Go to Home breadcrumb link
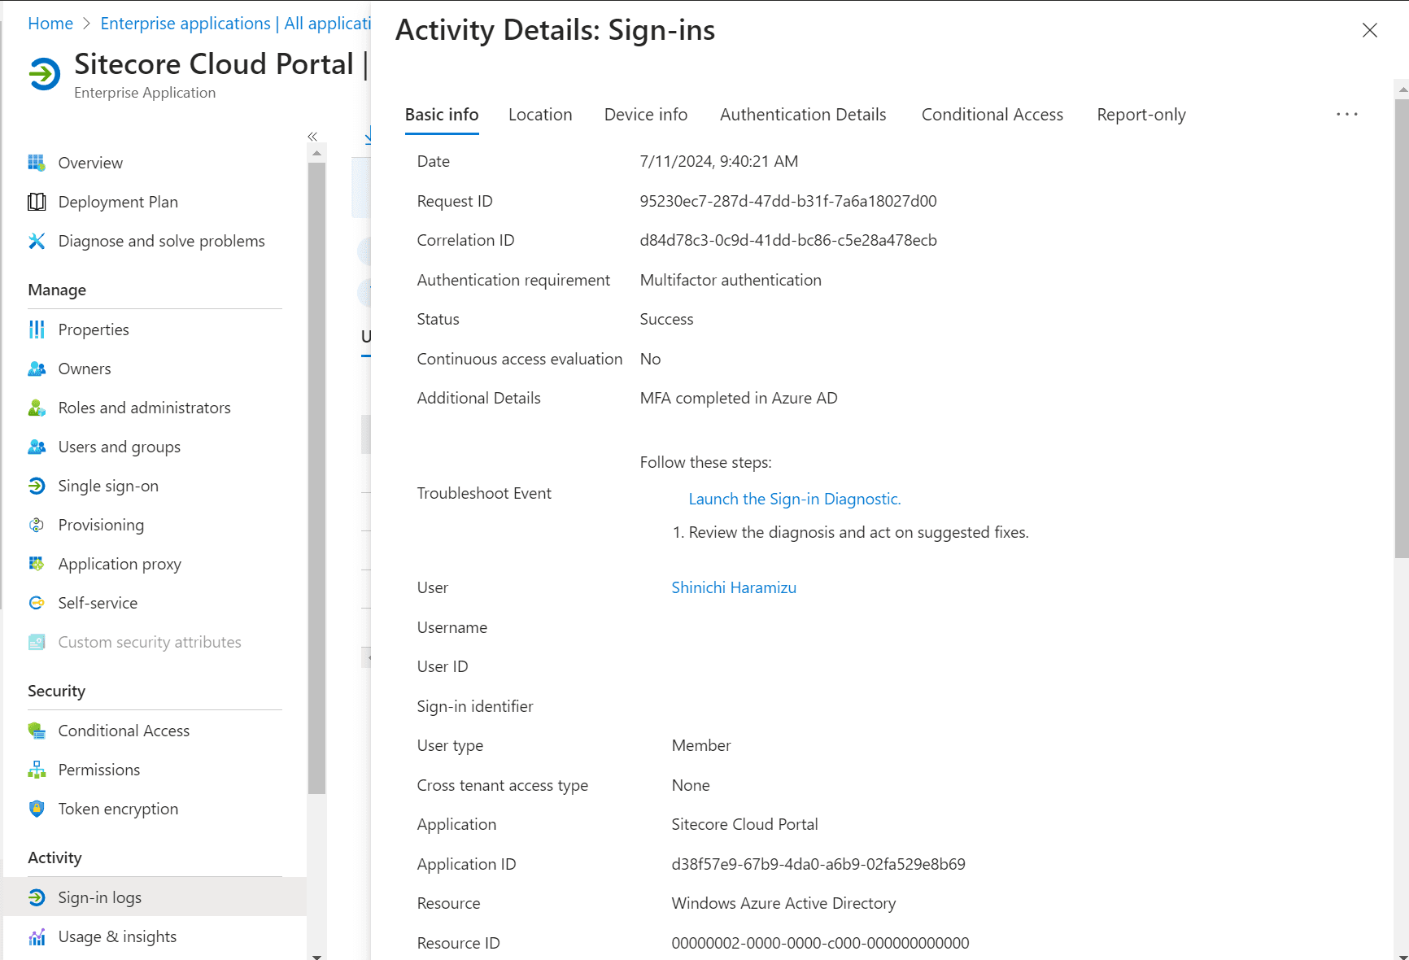1409x960 pixels. coord(50,24)
